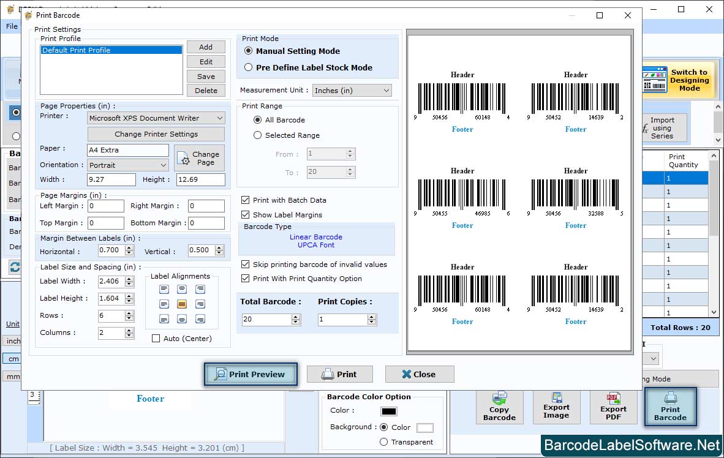724x458 pixels.
Task: Open the Printer dropdown list
Action: (x=156, y=118)
